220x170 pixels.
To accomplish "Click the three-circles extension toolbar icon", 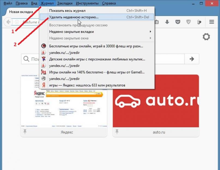I will (199, 22).
